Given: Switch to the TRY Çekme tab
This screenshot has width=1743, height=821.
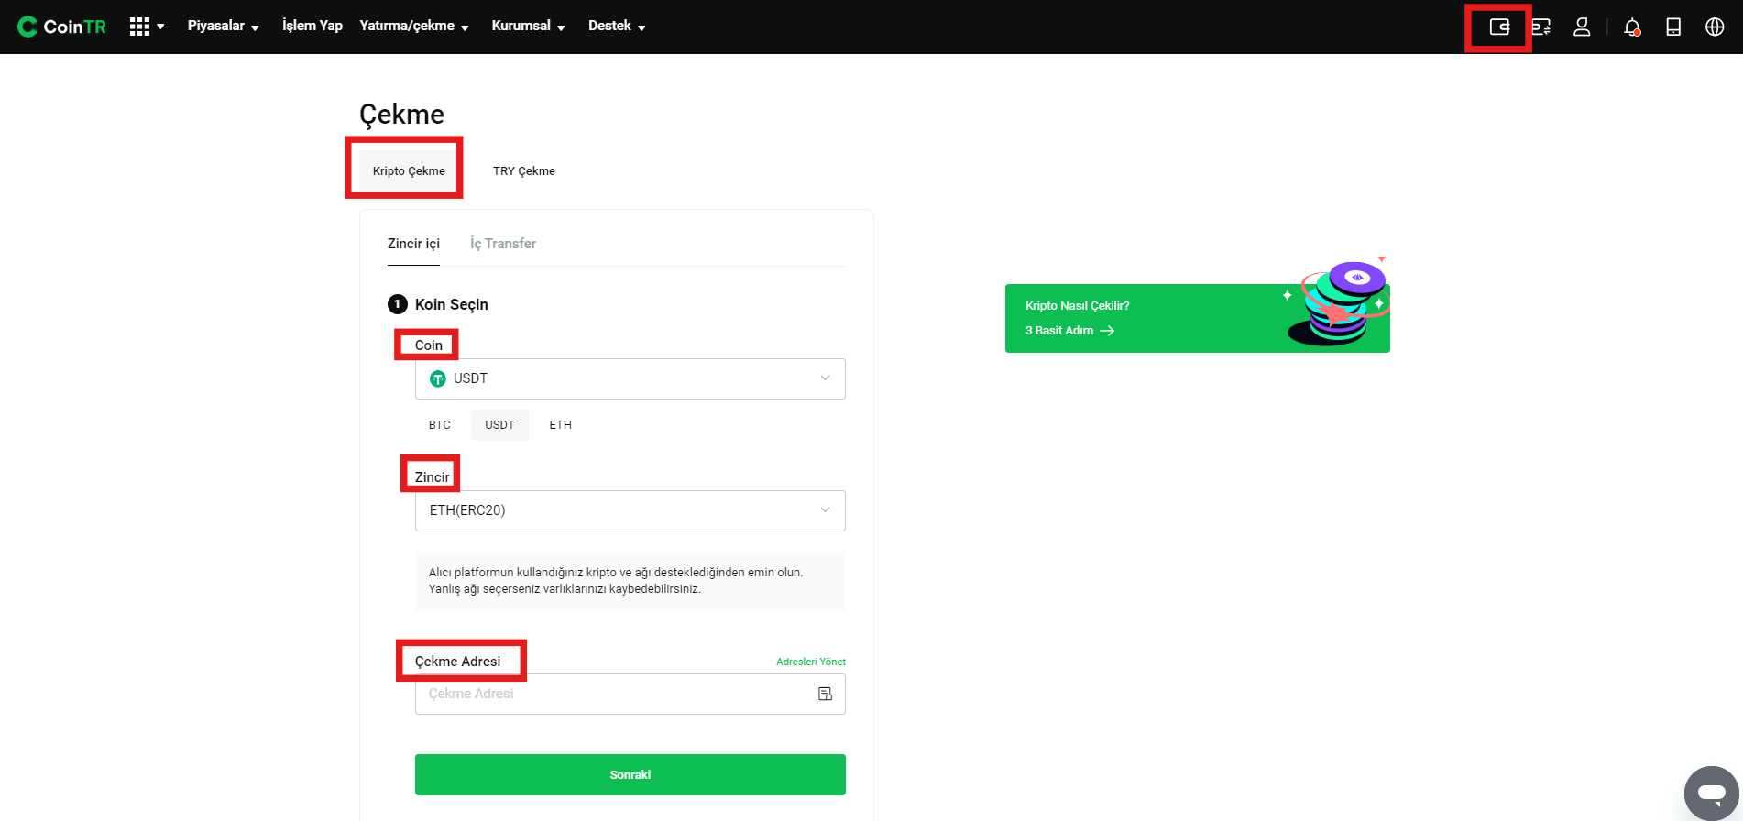Looking at the screenshot, I should (524, 170).
